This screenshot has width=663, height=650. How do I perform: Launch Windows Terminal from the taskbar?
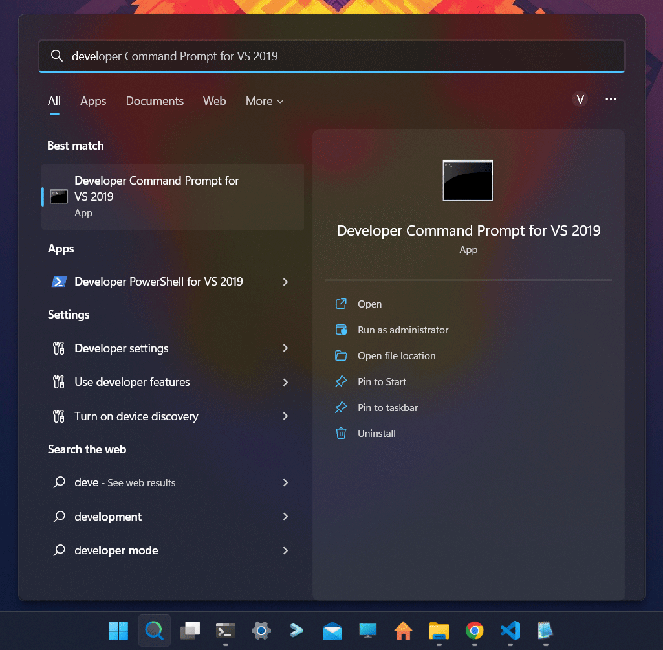tap(226, 631)
